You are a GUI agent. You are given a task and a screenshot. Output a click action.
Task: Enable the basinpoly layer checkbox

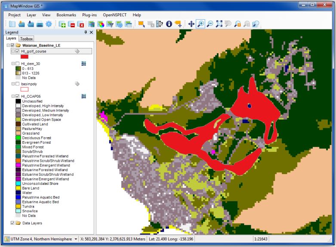click(x=17, y=84)
